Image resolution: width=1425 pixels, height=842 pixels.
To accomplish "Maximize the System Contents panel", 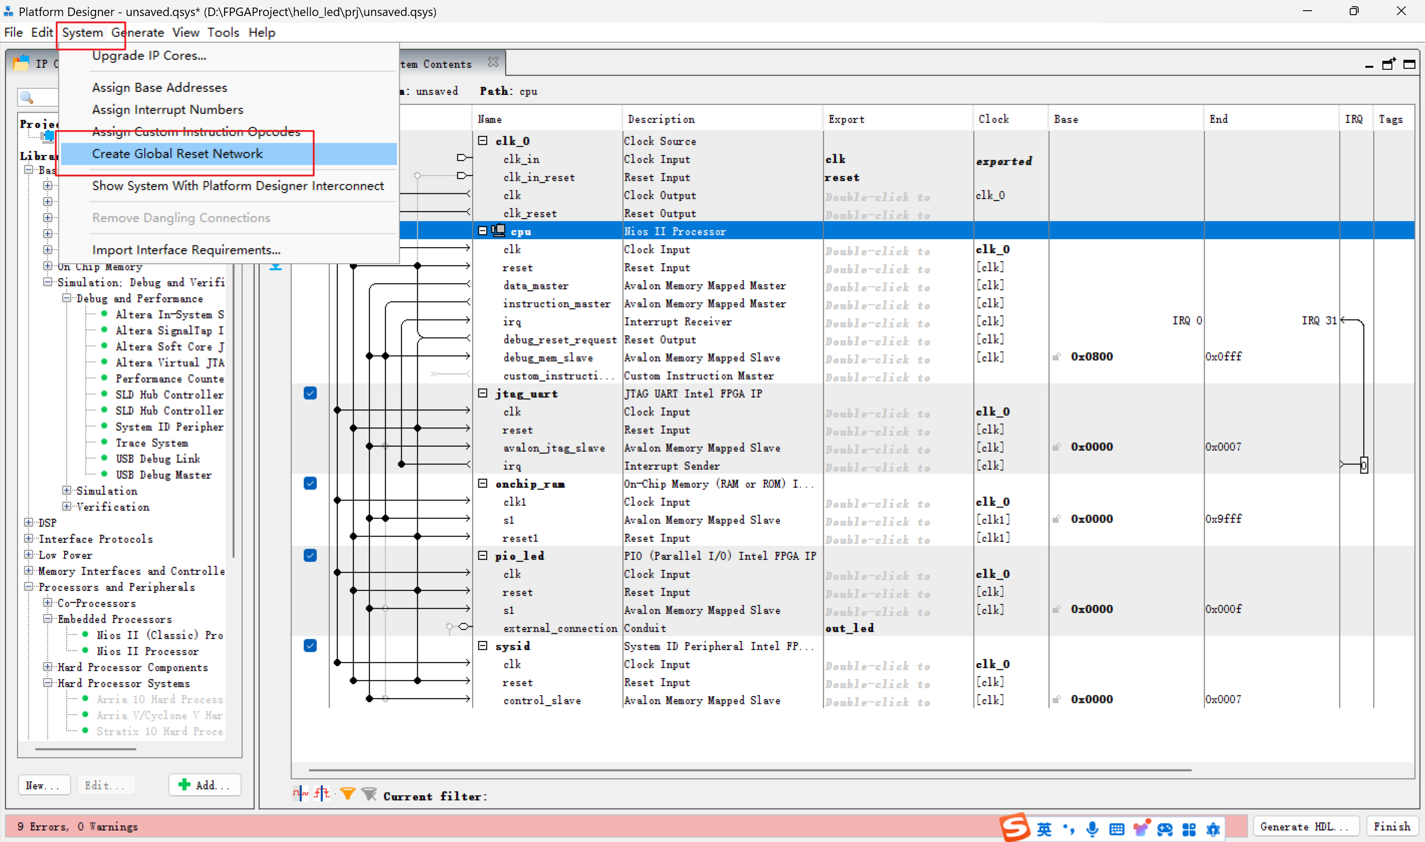I will (1409, 64).
